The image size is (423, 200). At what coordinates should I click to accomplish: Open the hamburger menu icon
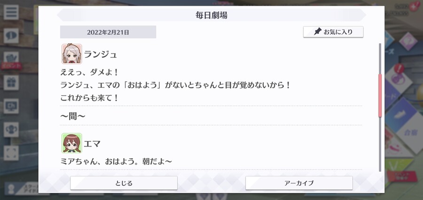[11, 12]
